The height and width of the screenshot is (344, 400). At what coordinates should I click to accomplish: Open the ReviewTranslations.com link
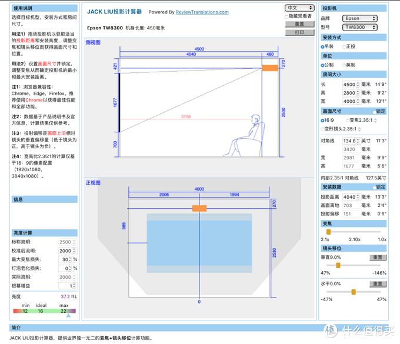(x=202, y=12)
